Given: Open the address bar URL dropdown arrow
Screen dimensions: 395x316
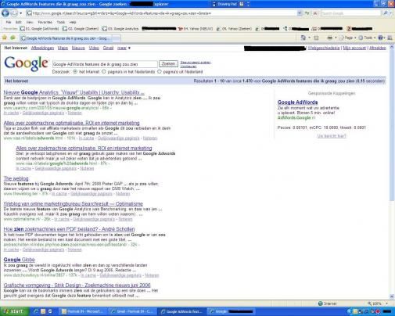Looking at the screenshot, I should point(300,13).
